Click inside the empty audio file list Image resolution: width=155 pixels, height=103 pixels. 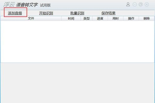tap(78, 41)
